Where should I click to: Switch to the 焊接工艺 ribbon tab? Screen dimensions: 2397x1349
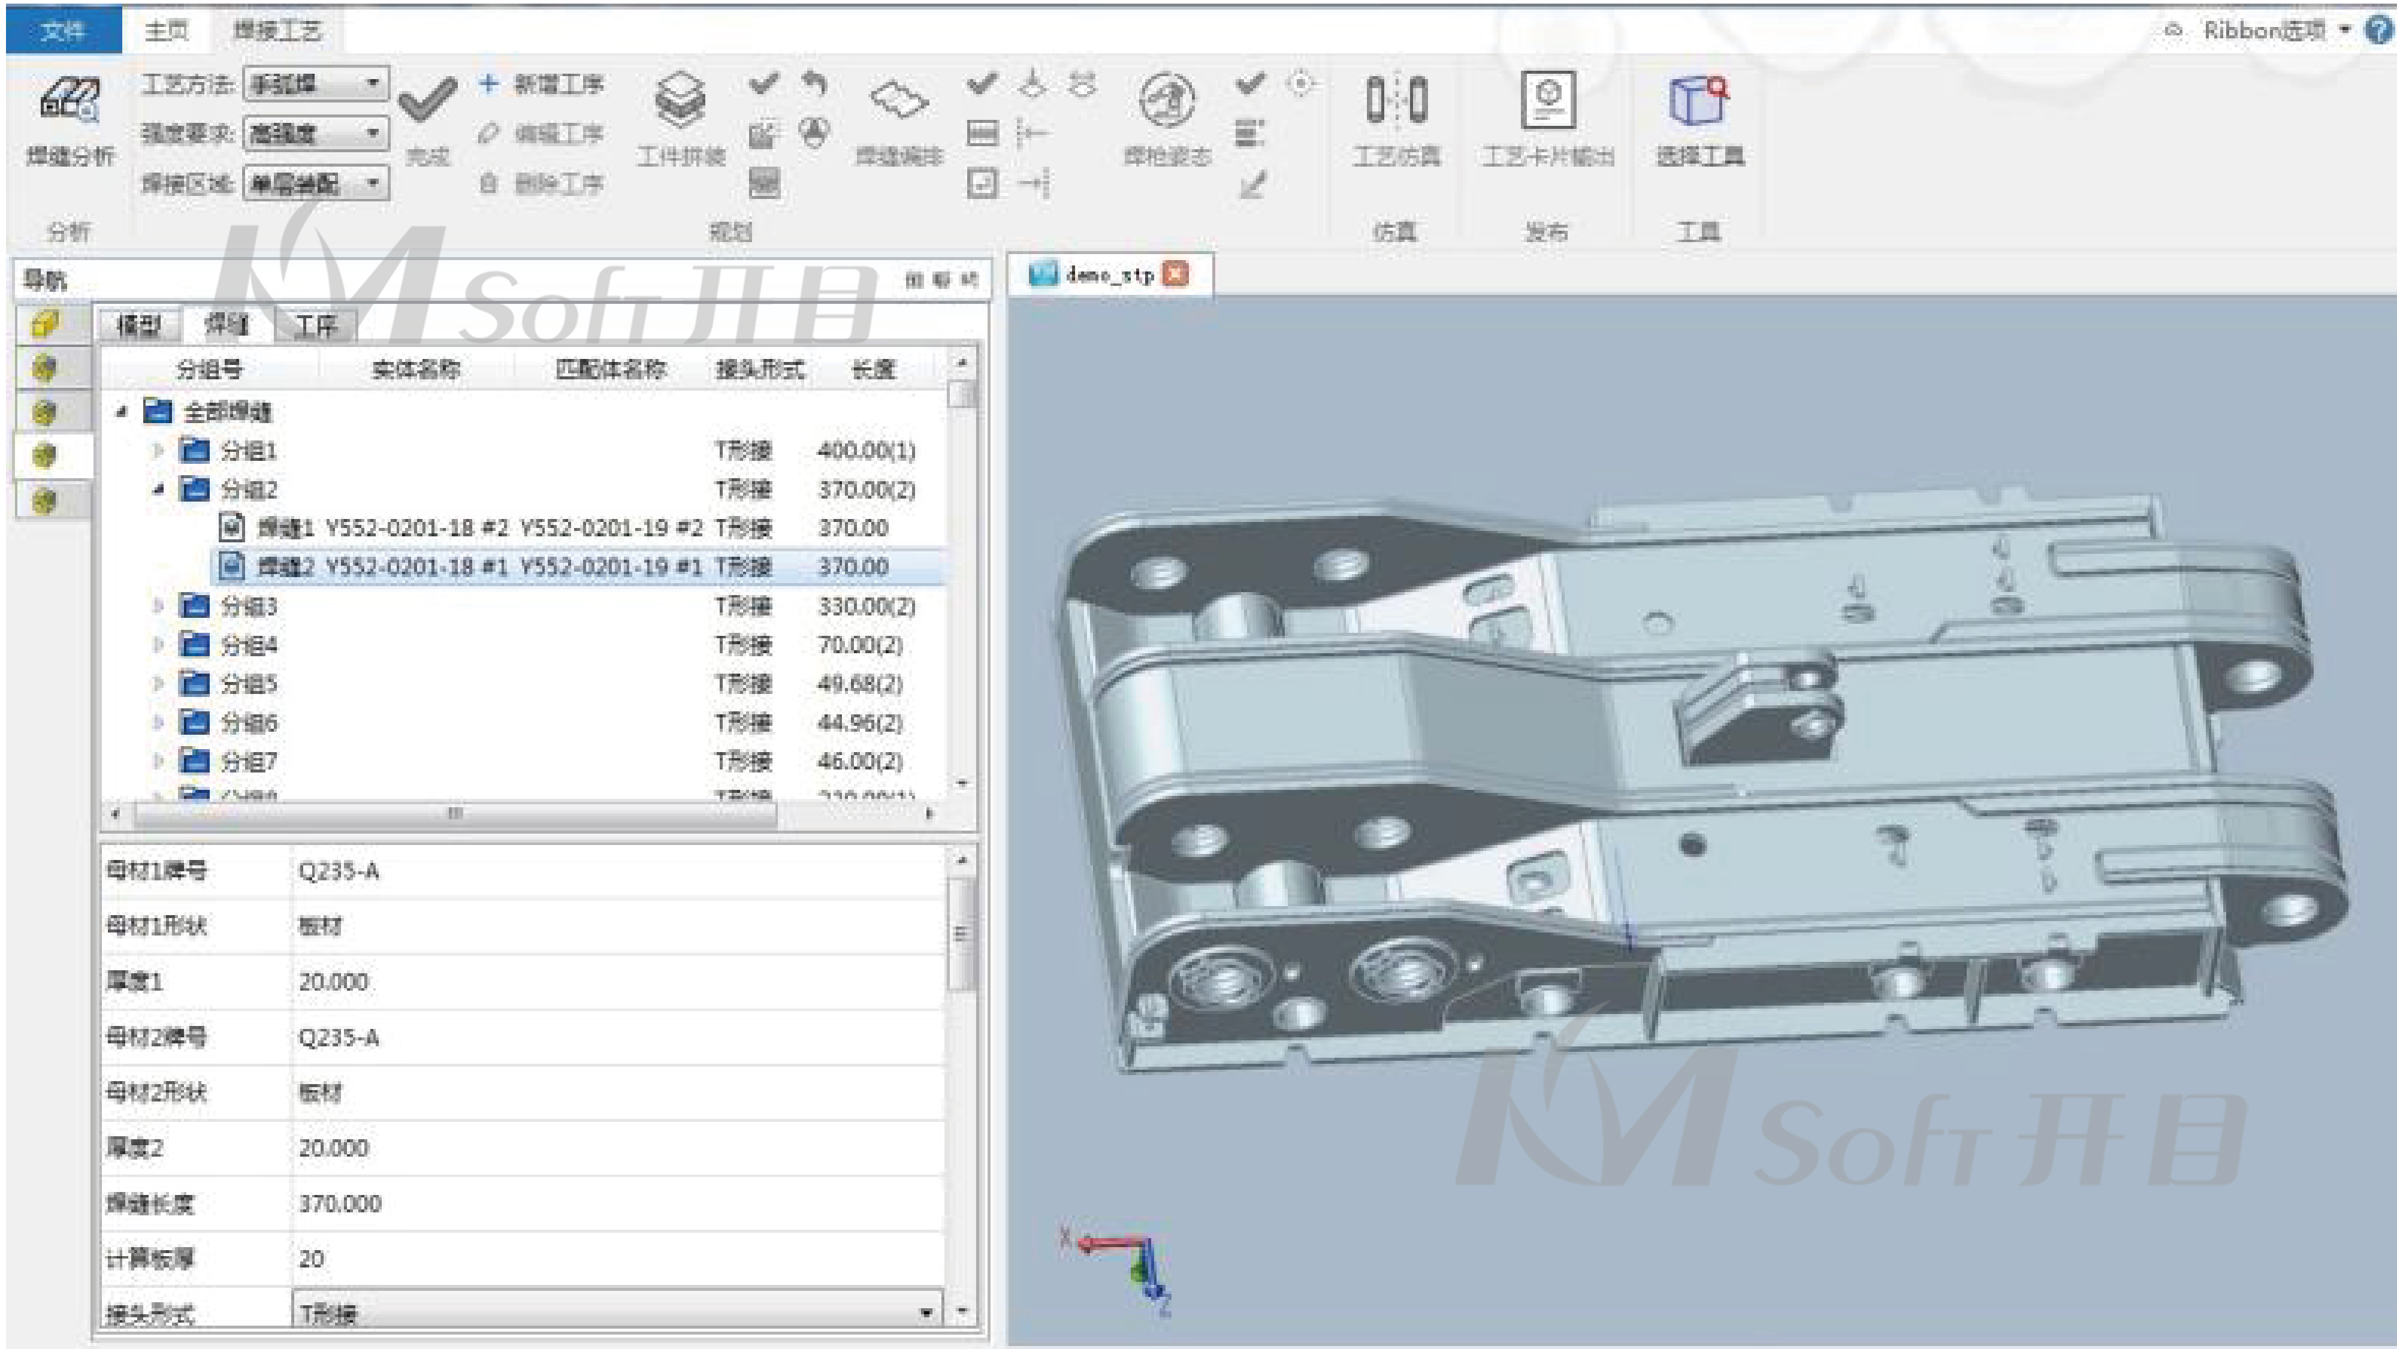pyautogui.click(x=277, y=31)
